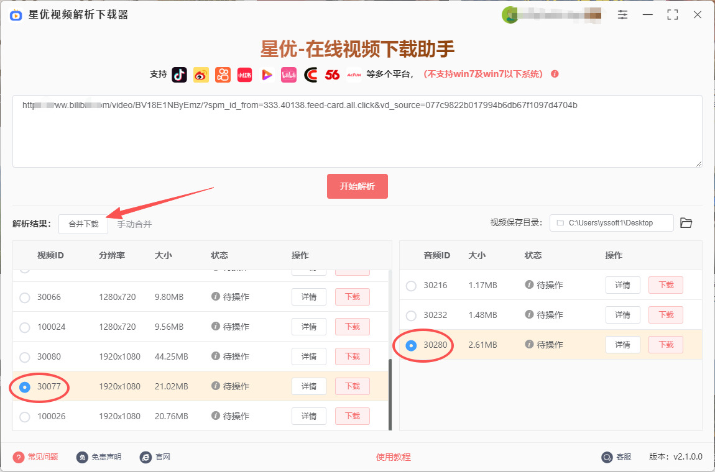Click the 开始解析 button

(357, 186)
